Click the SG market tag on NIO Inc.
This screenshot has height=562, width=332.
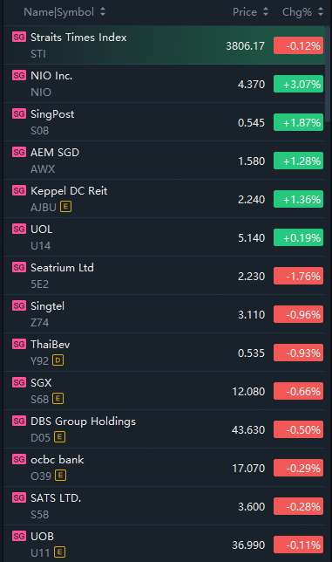tap(19, 75)
